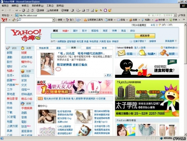Click the light bulb 知識+ icon in member box
This screenshot has width=187, height=141.
point(142,53)
